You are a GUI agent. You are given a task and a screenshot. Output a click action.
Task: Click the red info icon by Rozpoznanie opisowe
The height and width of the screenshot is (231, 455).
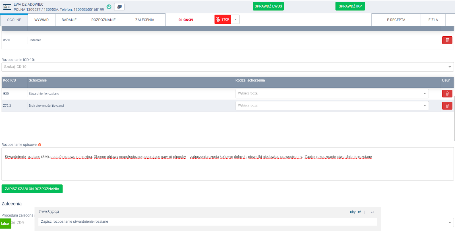point(40,145)
